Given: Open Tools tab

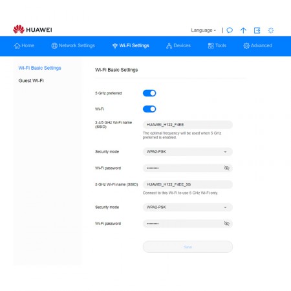Looking at the screenshot, I should coord(217,46).
